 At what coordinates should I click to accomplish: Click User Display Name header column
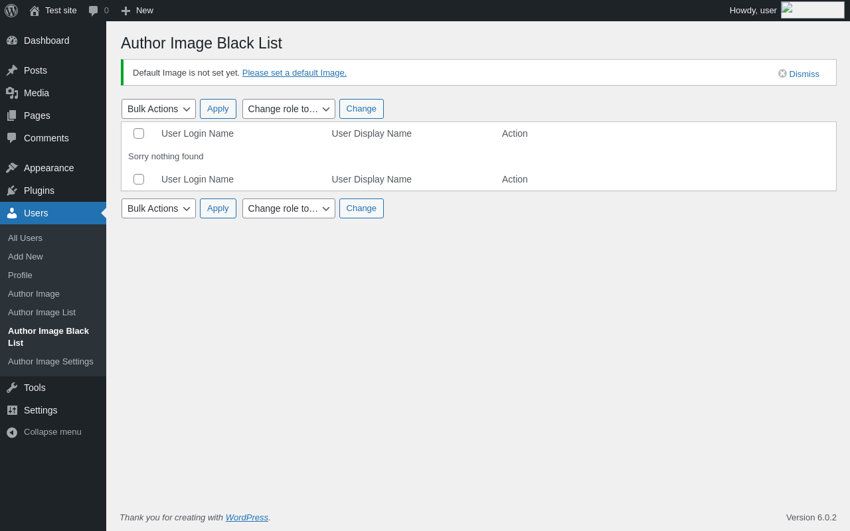[372, 133]
